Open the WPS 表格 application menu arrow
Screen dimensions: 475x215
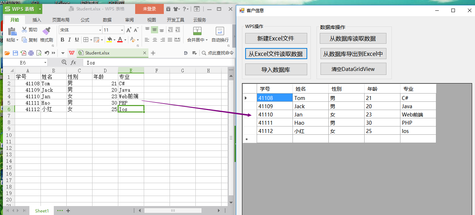(x=40, y=9)
